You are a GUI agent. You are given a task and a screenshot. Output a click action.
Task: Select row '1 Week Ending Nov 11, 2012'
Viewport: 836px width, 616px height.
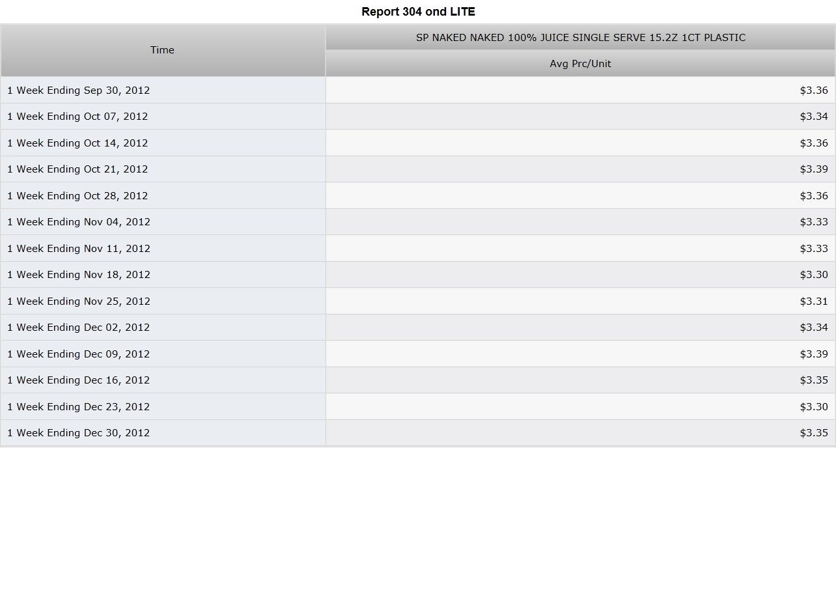(x=418, y=248)
